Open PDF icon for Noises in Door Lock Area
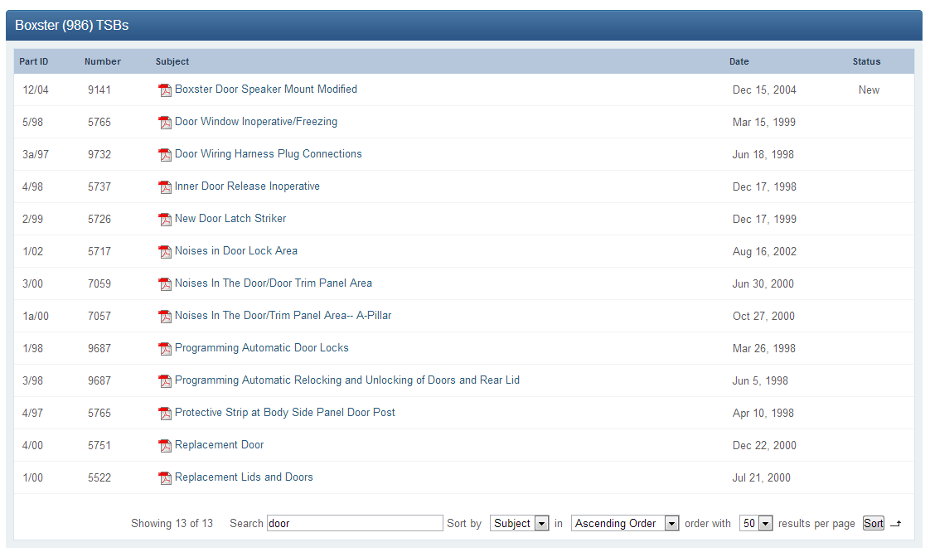This screenshot has width=930, height=552. [165, 252]
